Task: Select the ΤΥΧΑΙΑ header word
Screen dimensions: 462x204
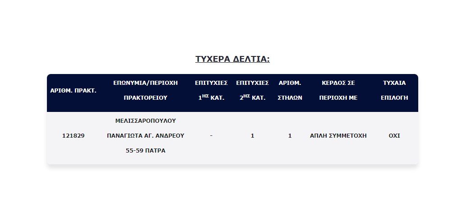Action: click(394, 83)
